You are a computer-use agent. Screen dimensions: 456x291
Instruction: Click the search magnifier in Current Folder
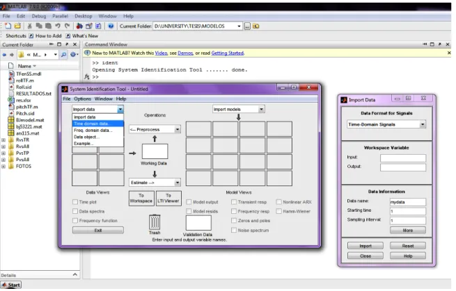tap(63, 55)
